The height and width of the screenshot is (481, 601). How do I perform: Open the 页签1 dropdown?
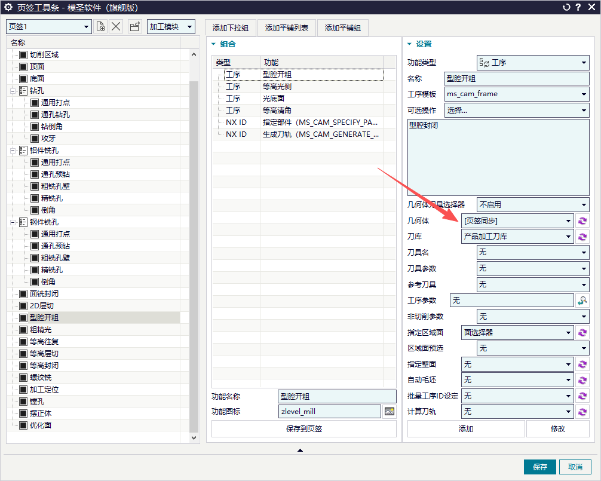point(48,26)
